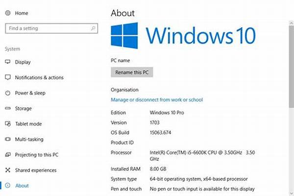294x196 pixels.
Task: Open Manage or disconnect from work or school
Action: [157, 99]
